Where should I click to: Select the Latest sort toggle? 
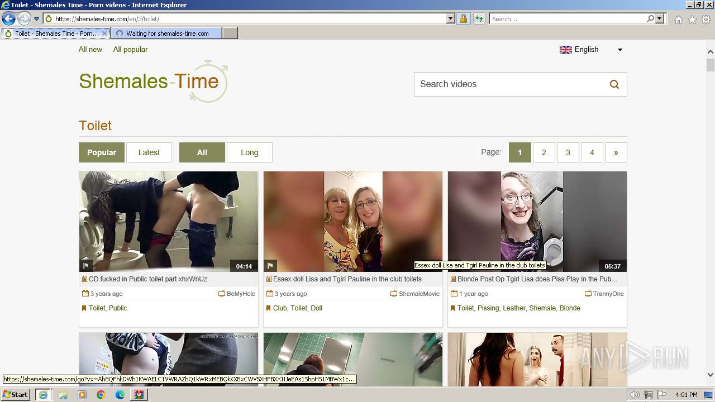coord(149,152)
